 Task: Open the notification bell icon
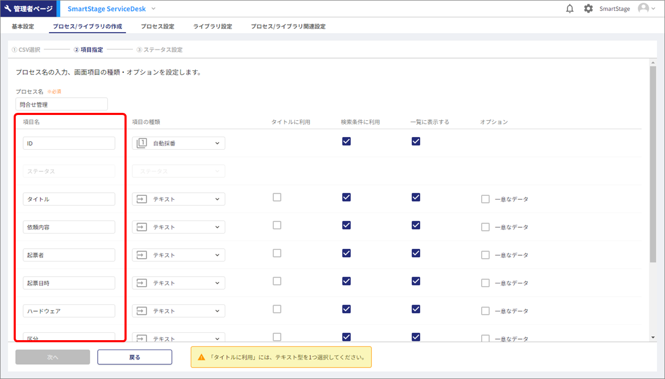click(569, 9)
